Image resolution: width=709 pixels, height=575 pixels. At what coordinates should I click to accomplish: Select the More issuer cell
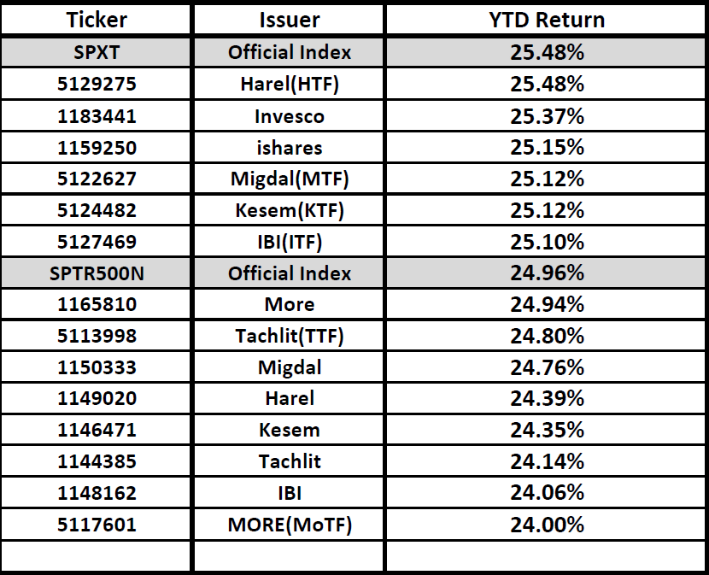(289, 304)
